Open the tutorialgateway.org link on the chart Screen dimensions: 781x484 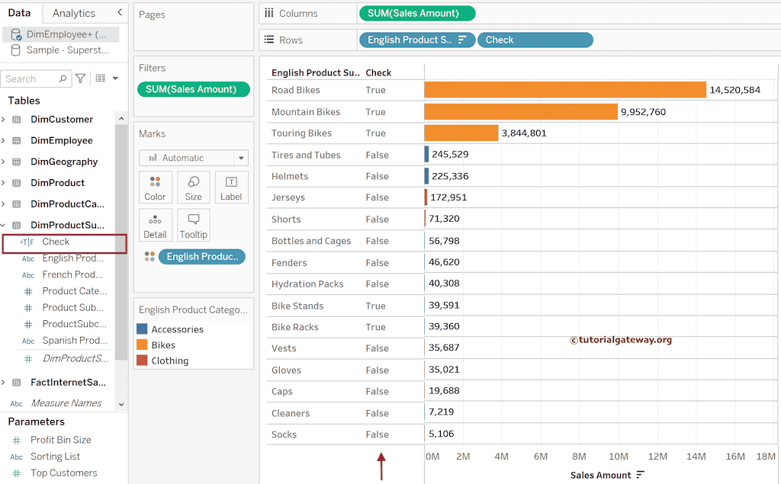(x=622, y=341)
